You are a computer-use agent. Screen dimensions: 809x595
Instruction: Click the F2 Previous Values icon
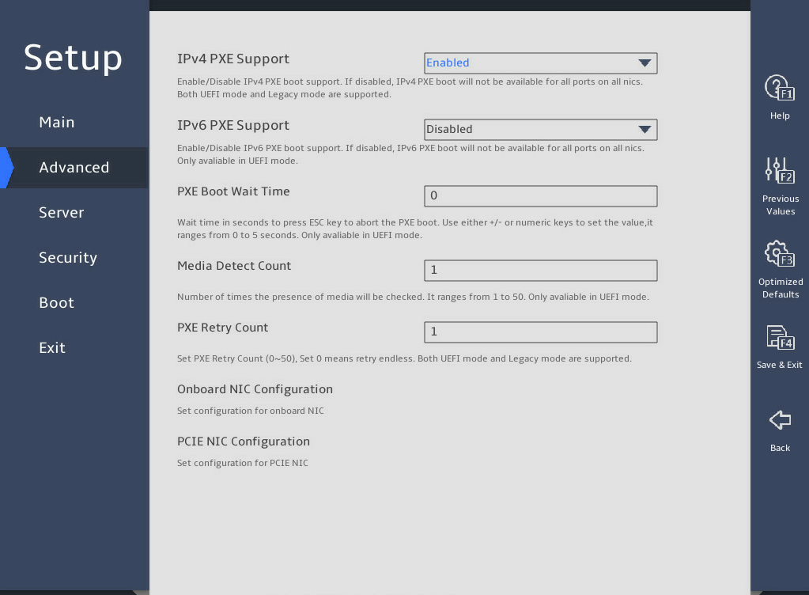780,170
